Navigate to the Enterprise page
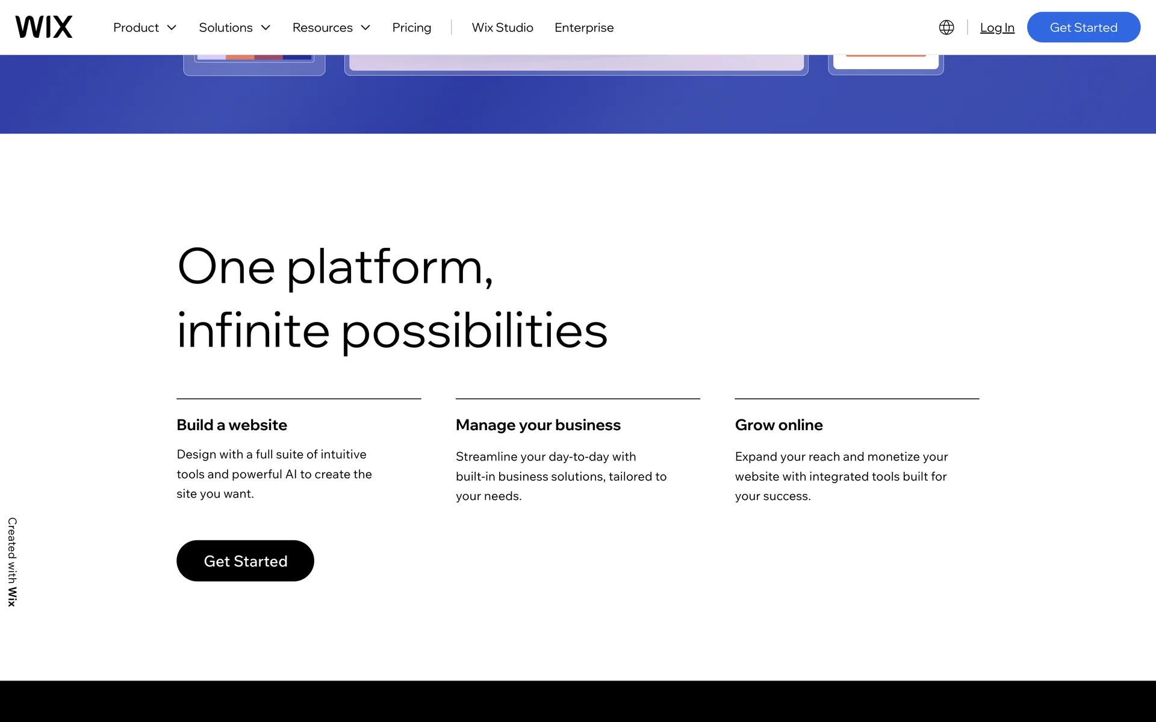This screenshot has height=722, width=1156. pos(583,28)
